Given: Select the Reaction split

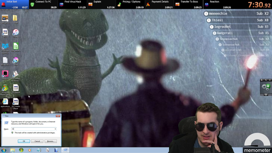Looking at the screenshot, I should [x=218, y=5].
